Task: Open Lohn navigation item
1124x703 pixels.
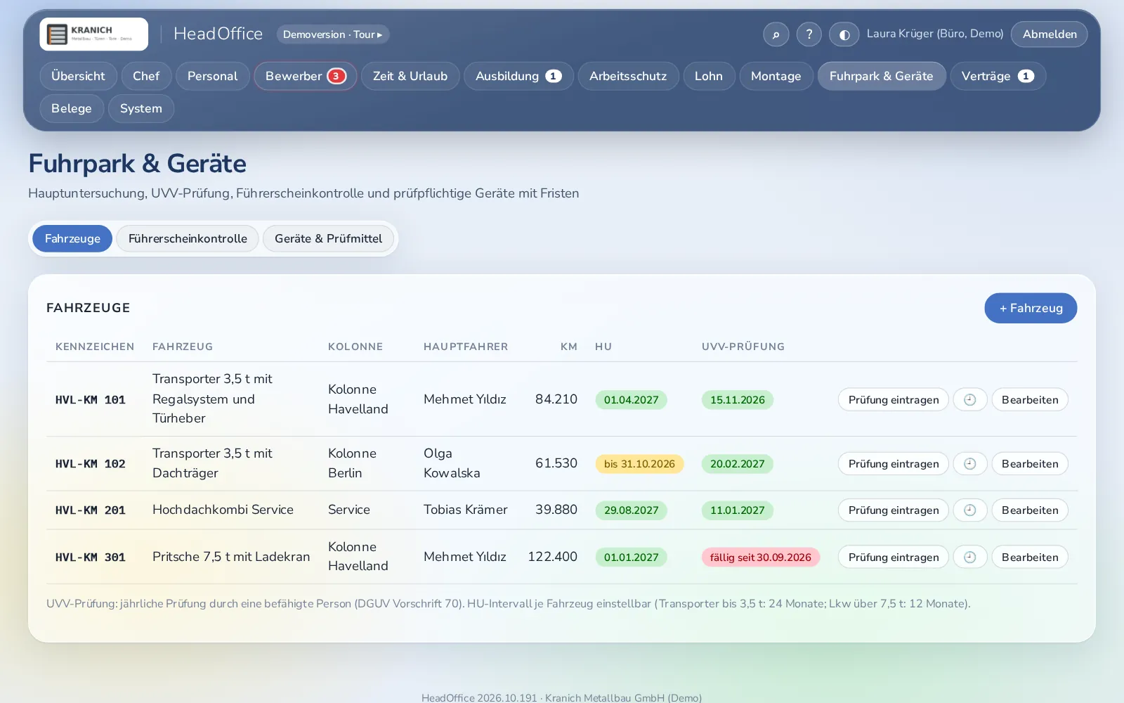Action: pos(709,76)
